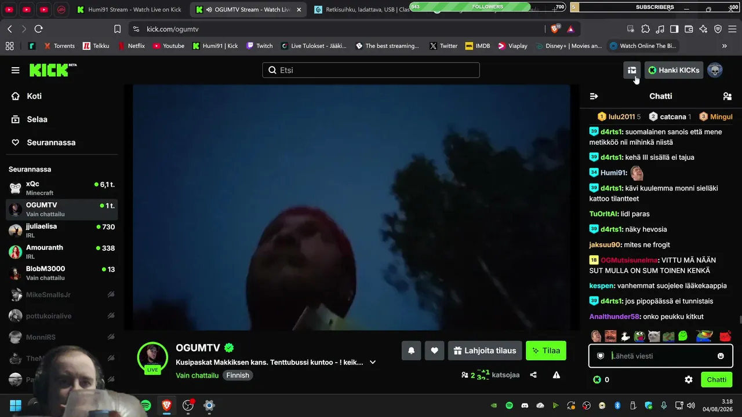This screenshot has width=742, height=417.
Task: Expand the stream title with the chevron
Action: [373, 362]
